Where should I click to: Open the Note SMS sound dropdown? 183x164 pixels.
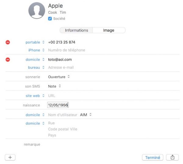(x=55, y=86)
